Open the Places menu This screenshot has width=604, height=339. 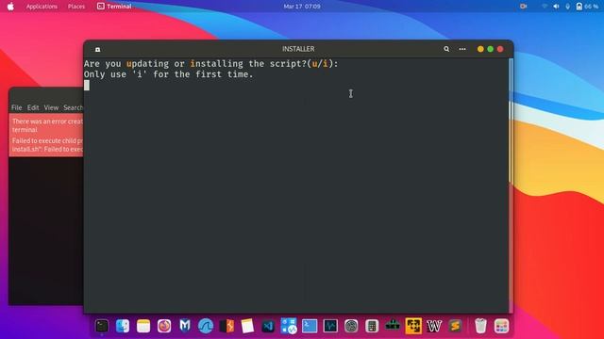point(76,7)
